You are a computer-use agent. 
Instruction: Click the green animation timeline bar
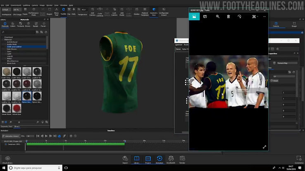[75, 144]
